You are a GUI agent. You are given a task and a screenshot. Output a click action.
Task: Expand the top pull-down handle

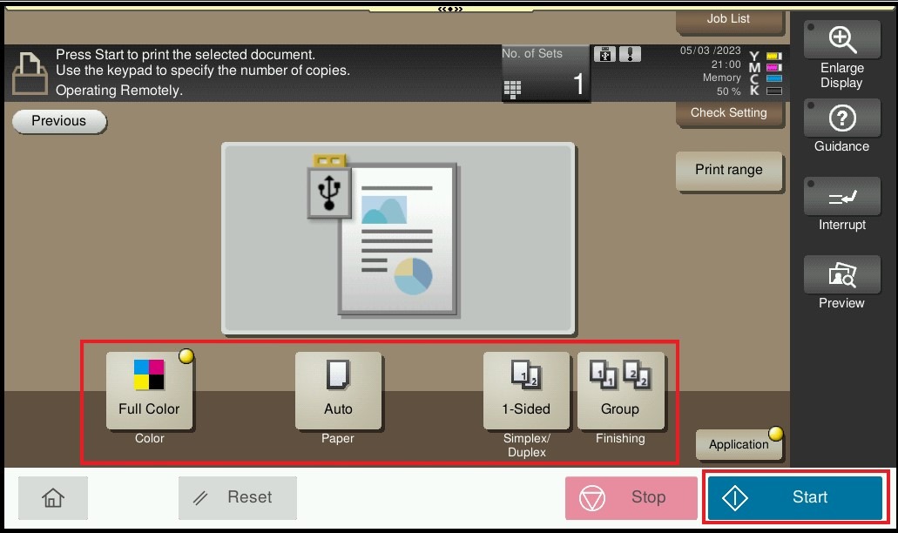click(x=449, y=9)
